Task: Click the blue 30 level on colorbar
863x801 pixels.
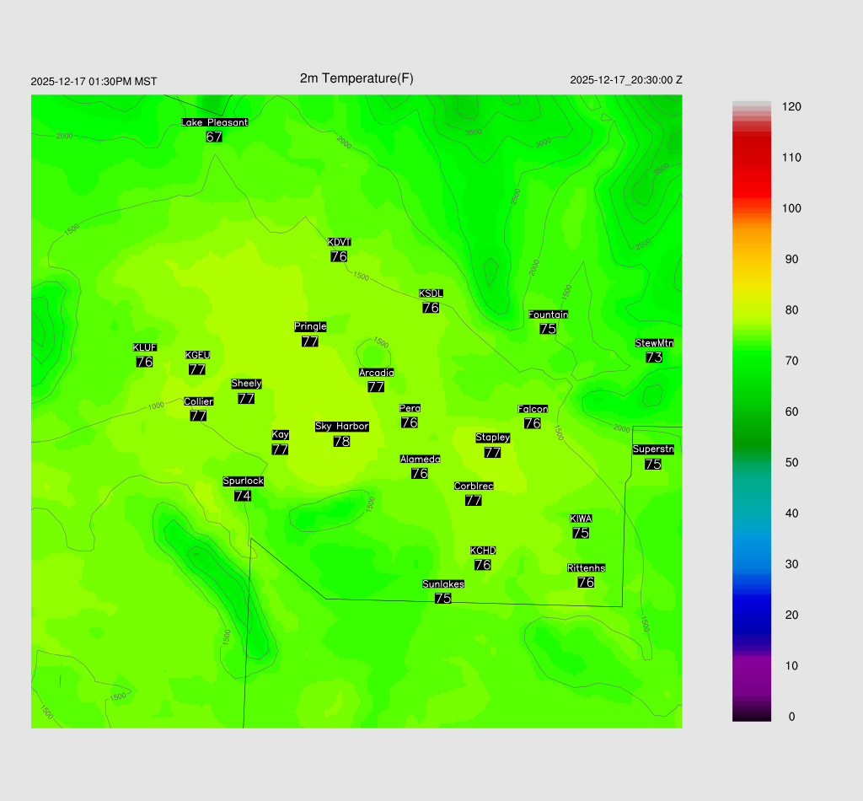Action: 752,564
